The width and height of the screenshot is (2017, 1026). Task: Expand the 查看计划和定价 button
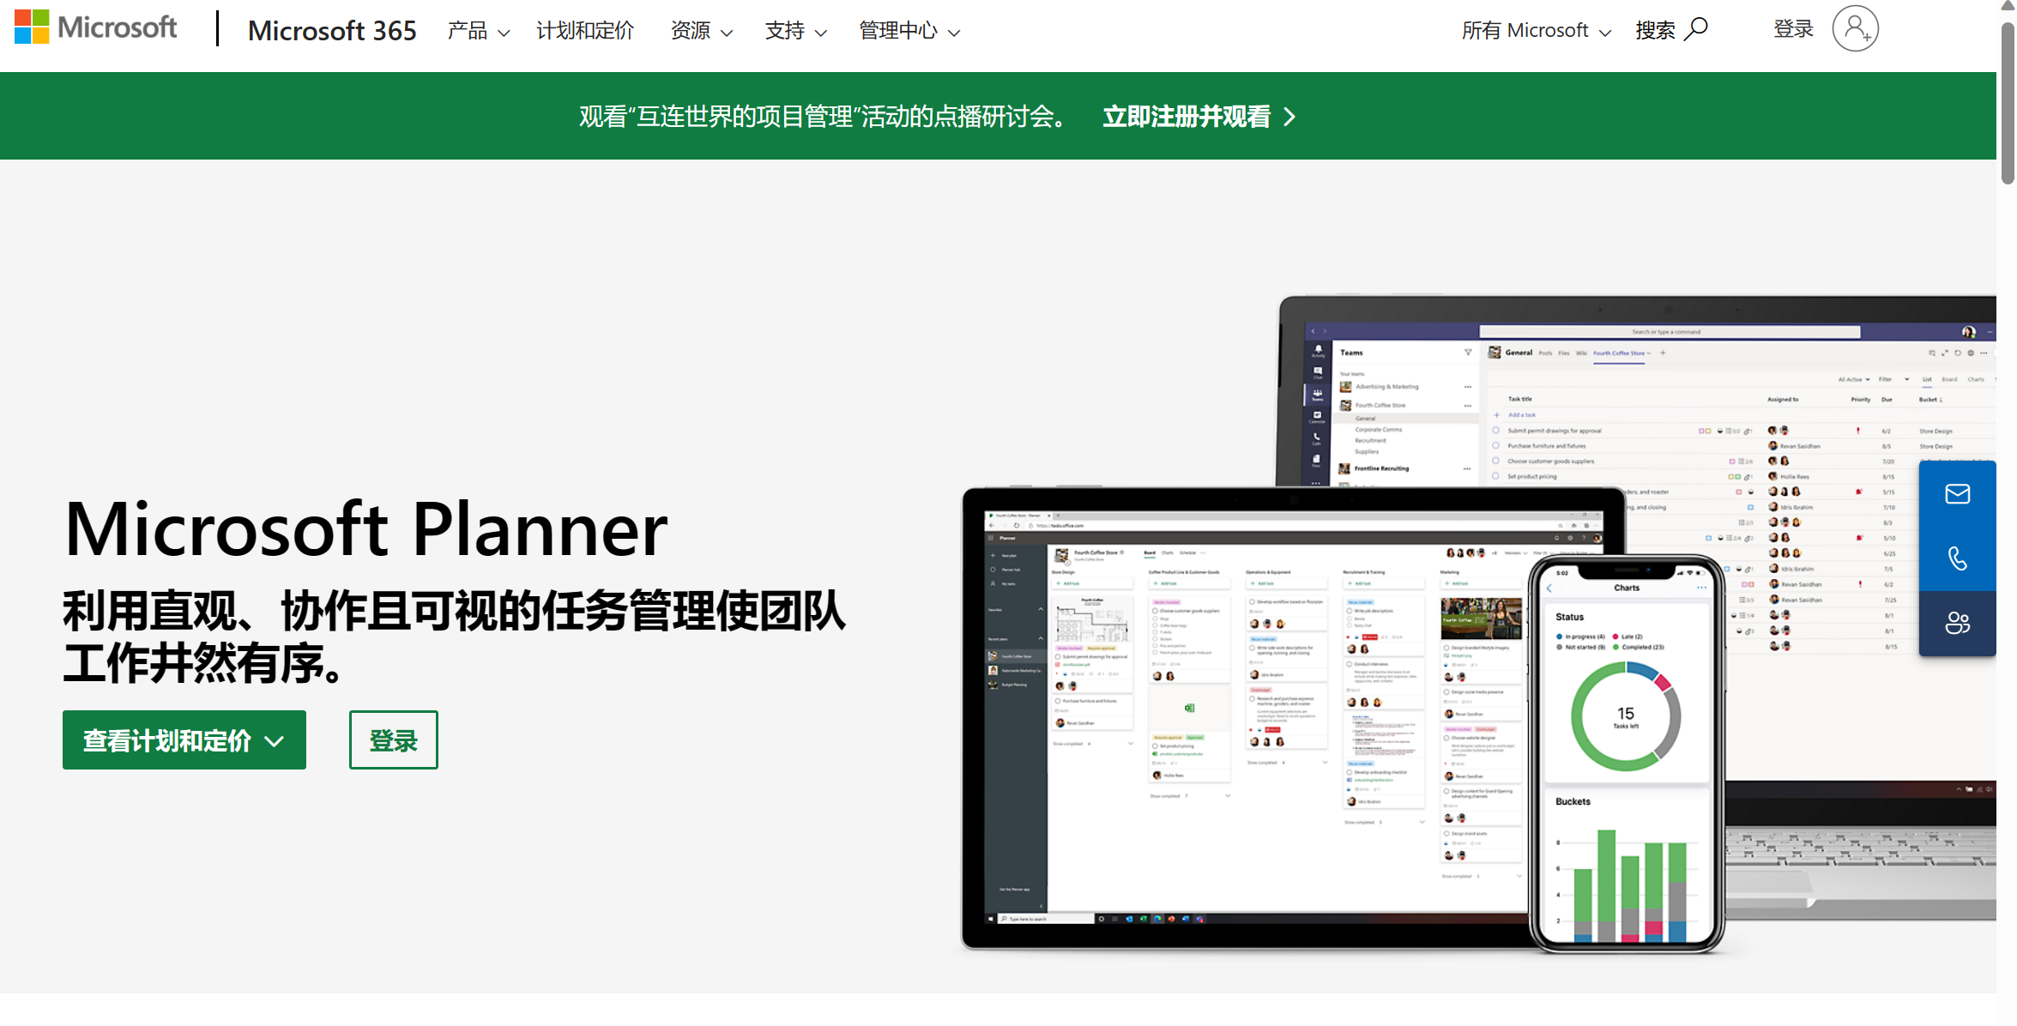tap(184, 740)
